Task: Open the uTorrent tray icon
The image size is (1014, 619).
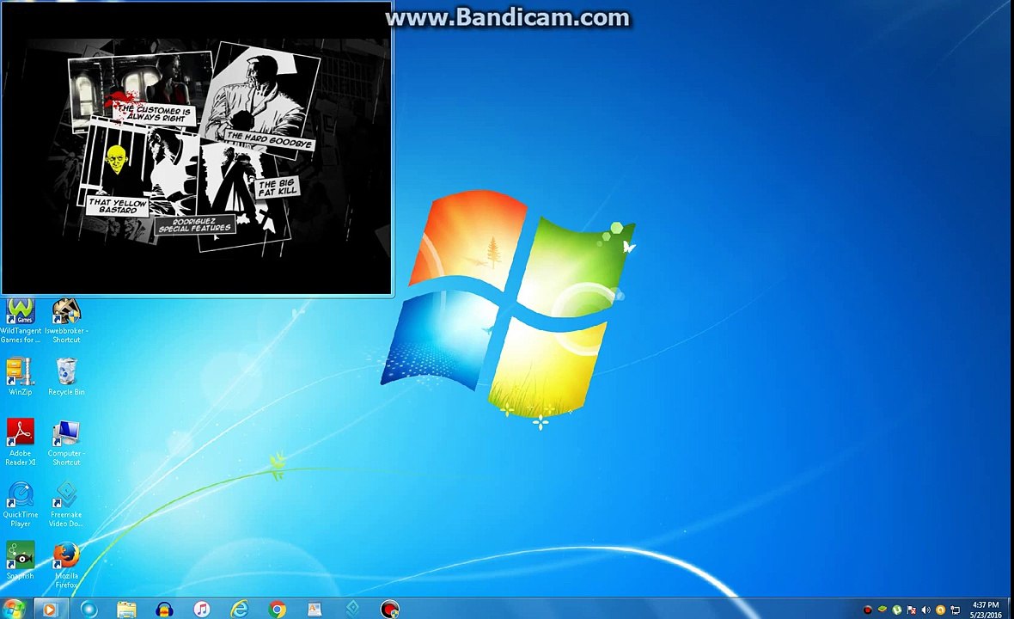Action: 897,610
